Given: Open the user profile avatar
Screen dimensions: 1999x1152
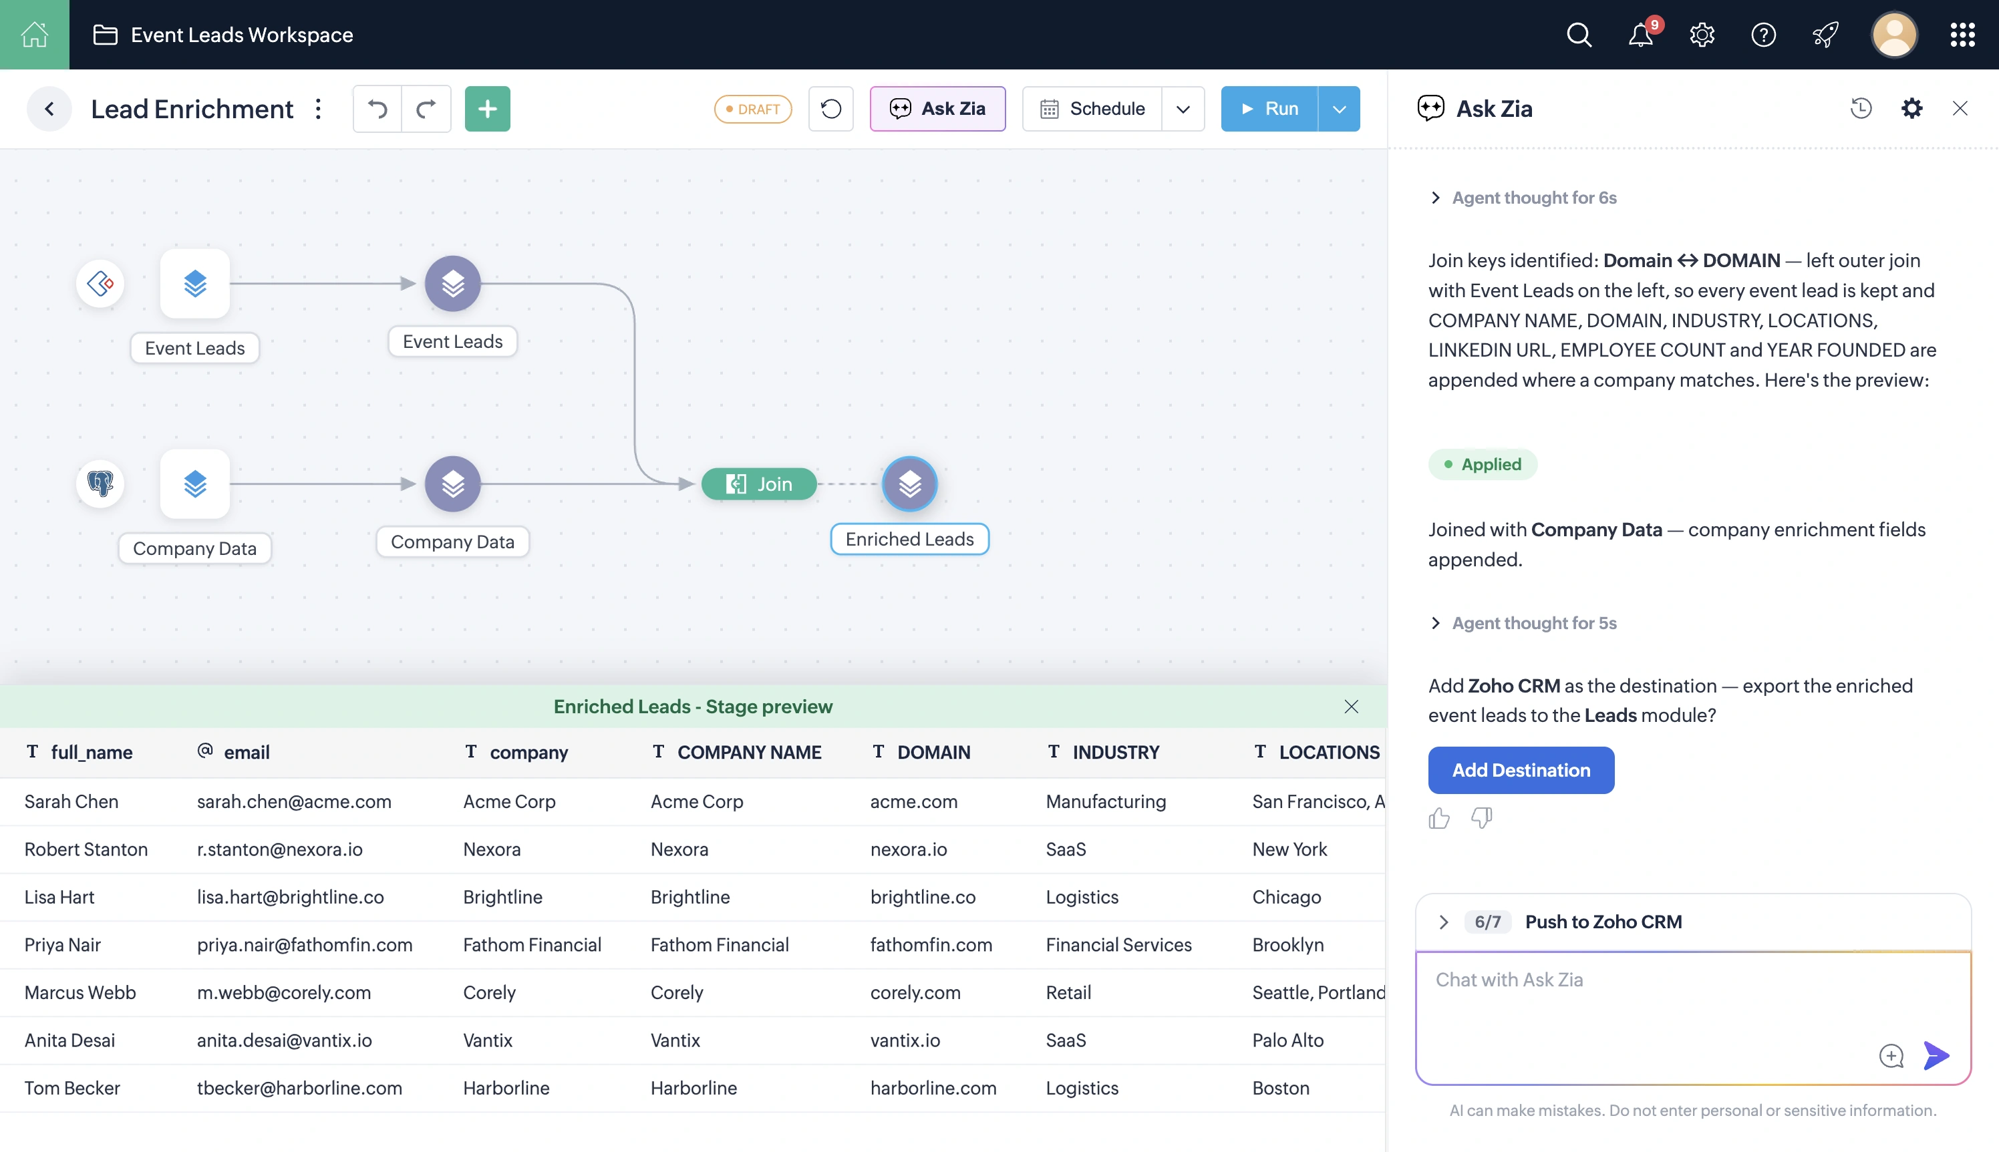Looking at the screenshot, I should (x=1893, y=35).
